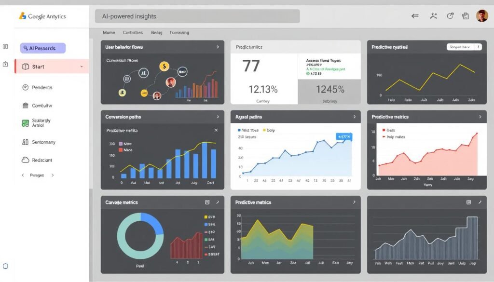Open the three-dot menu in Predictive rystied panel
This screenshot has width=494, height=282.
(x=478, y=46)
